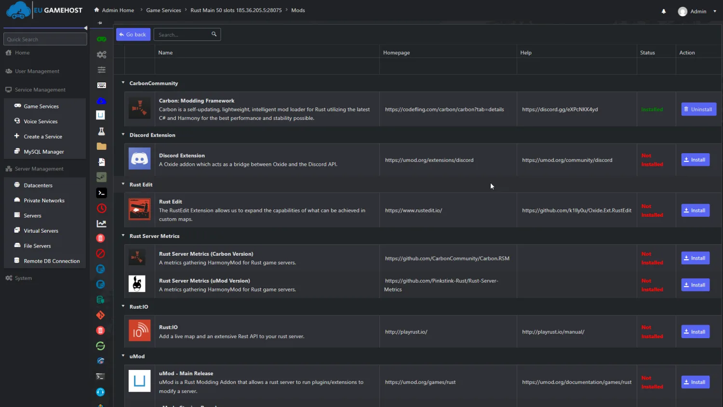This screenshot has width=723, height=407.
Task: Open the sliders settings sidebar icon
Action: click(101, 70)
